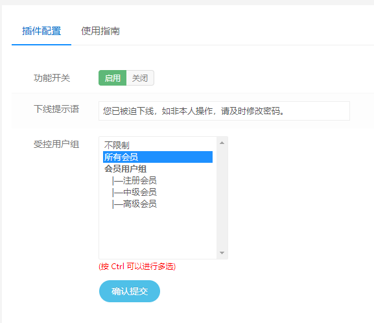Select the highlighted 所有会员 option
Screen dimensions: 374x323
point(158,157)
